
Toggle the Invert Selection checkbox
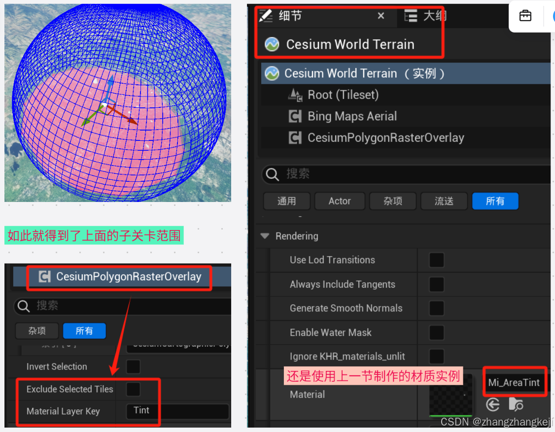click(133, 366)
